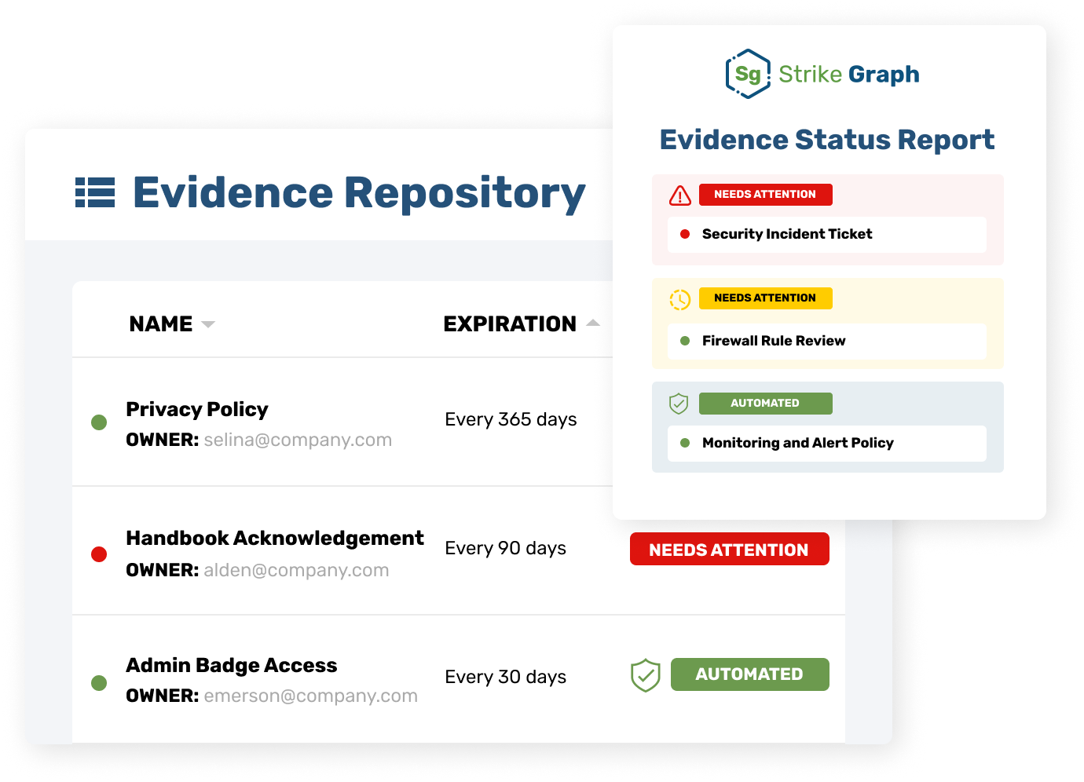Click green dot beside Monitoring and Alert Policy
Screen dimensions: 1084x782
[685, 443]
